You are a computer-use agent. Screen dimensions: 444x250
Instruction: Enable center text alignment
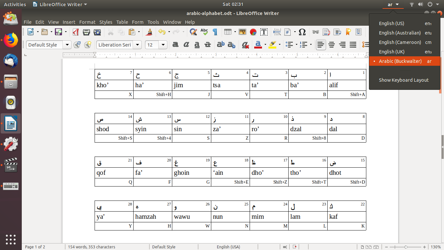(x=332, y=45)
